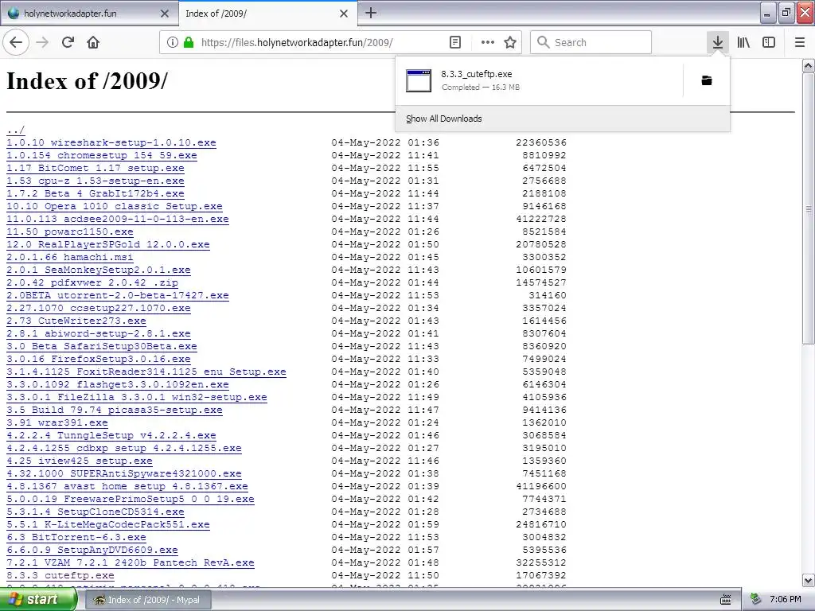Click the cpu-z 1.53 setup link
Image resolution: width=815 pixels, height=611 pixels.
pyautogui.click(x=96, y=181)
